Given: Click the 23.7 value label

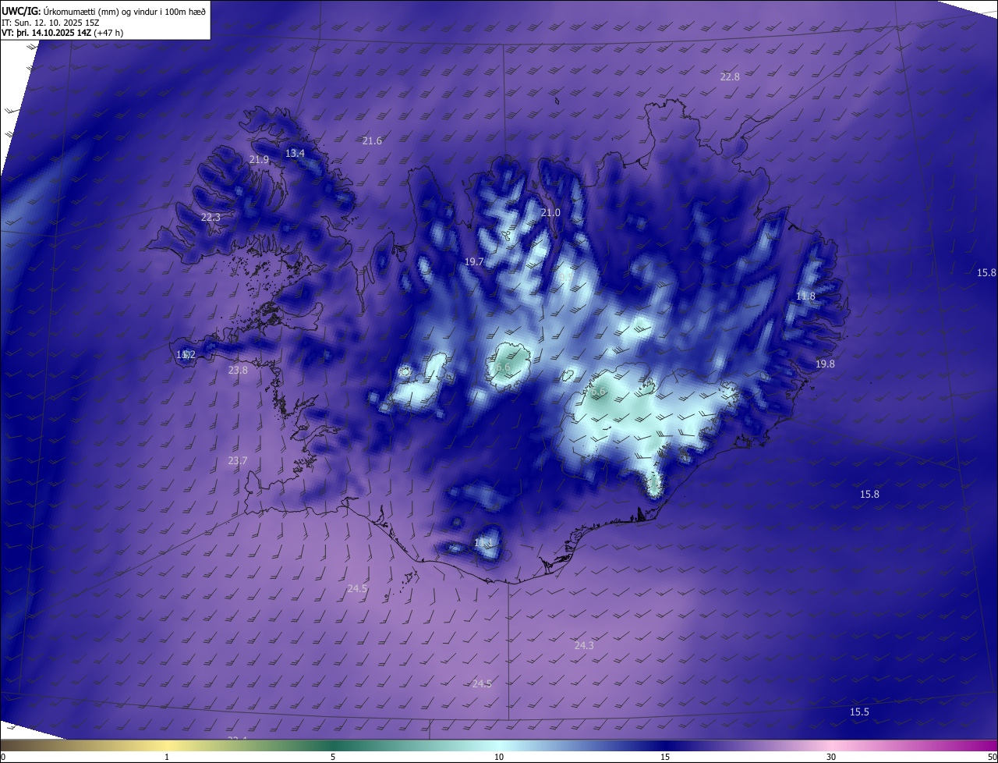Looking at the screenshot, I should [x=238, y=460].
